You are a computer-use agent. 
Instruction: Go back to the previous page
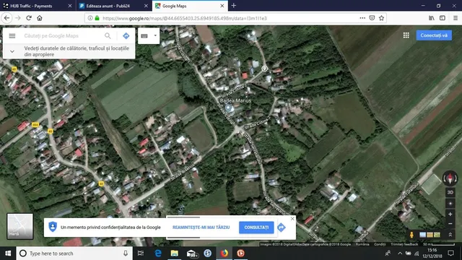(x=6, y=18)
